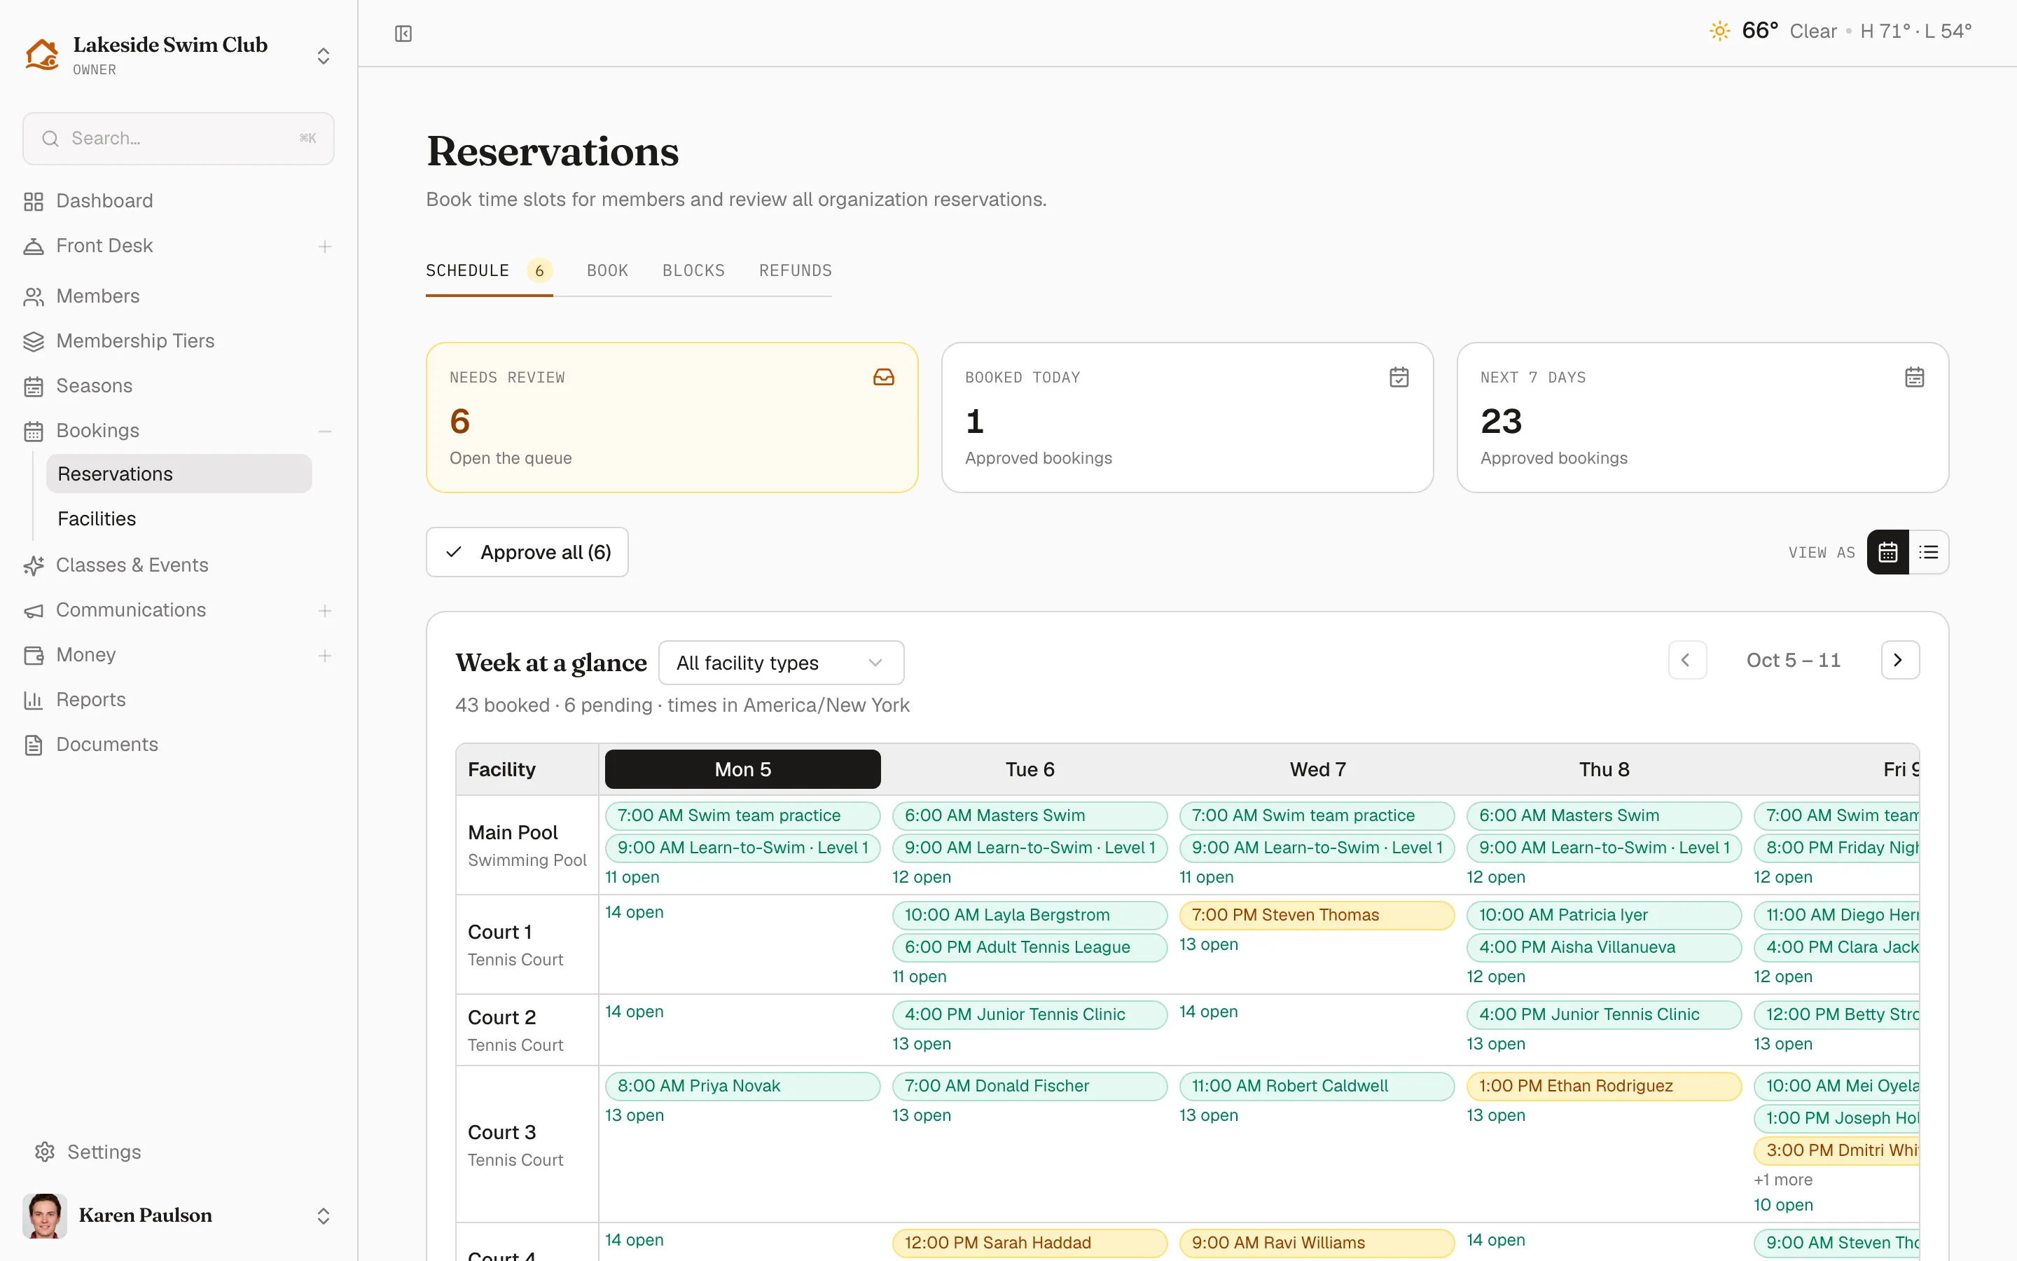Open 1:00 PM Ethan Rodriguez pending booking
Image resolution: width=2017 pixels, height=1261 pixels.
(1604, 1086)
